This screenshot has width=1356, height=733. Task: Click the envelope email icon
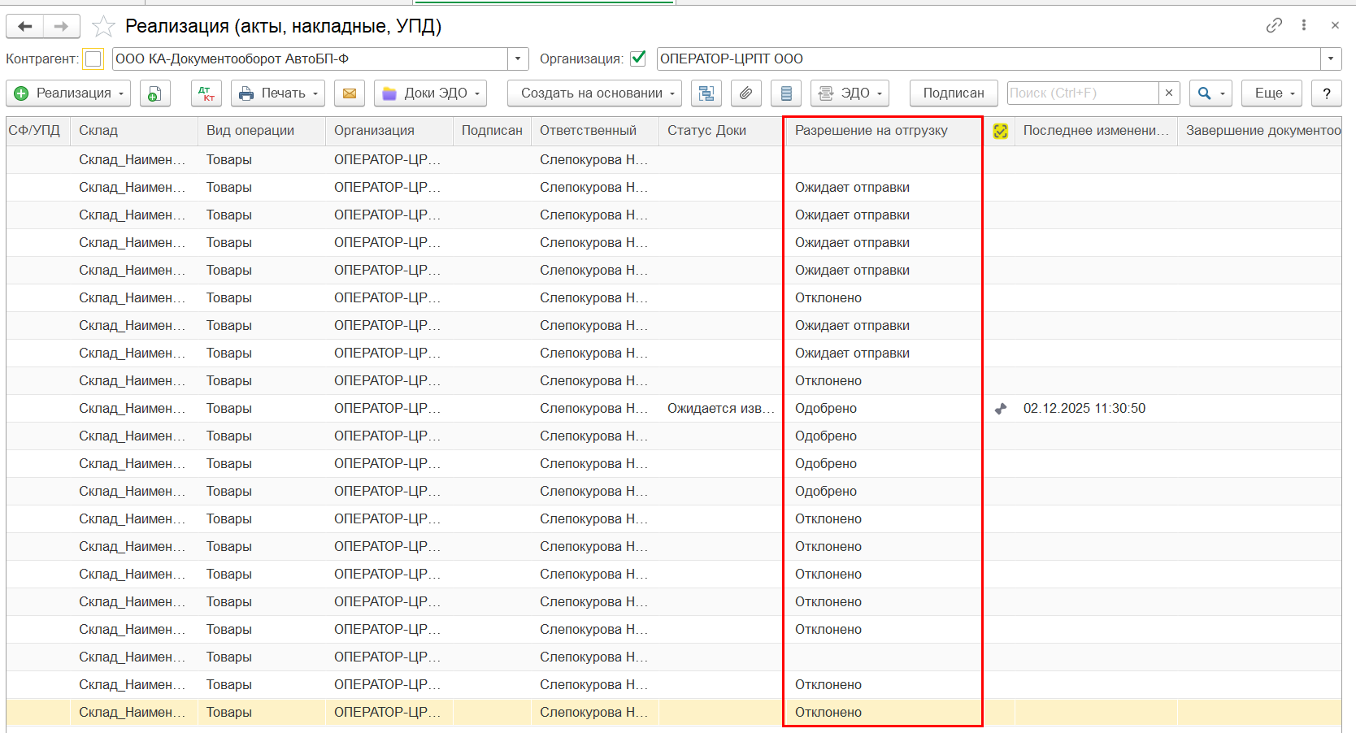pyautogui.click(x=349, y=93)
